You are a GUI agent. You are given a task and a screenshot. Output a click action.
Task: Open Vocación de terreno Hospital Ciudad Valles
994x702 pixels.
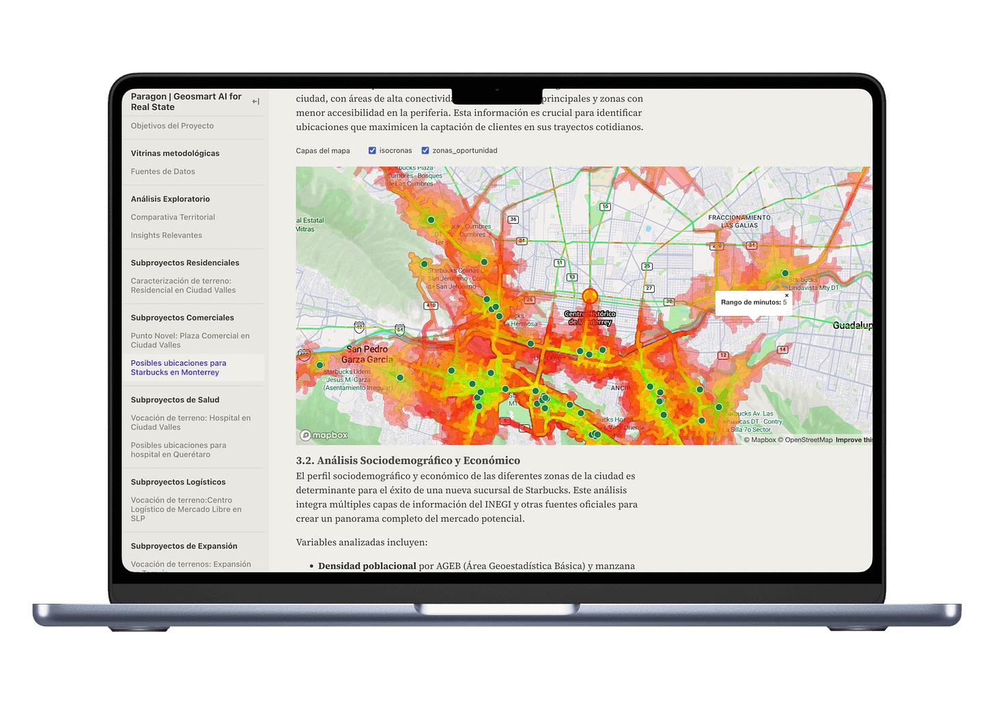click(x=190, y=422)
